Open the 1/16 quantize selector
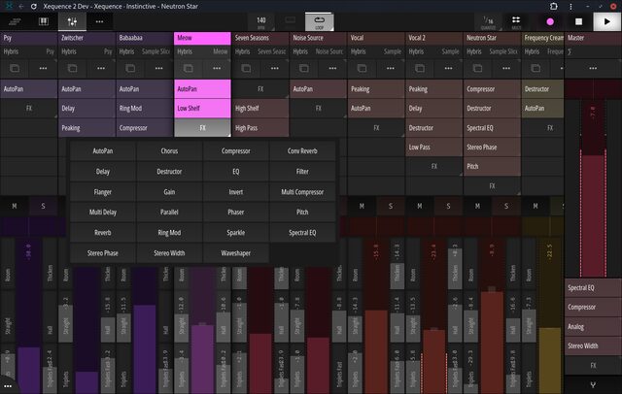The image size is (622, 394). (x=488, y=21)
